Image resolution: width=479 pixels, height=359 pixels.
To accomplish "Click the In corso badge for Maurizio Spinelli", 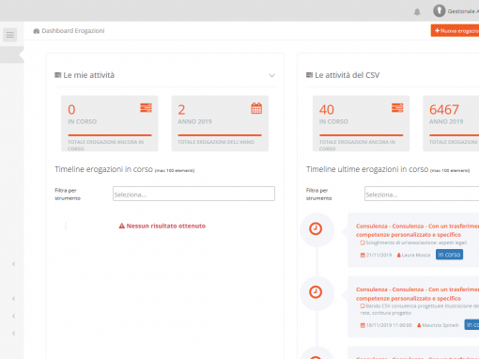I will tap(471, 324).
